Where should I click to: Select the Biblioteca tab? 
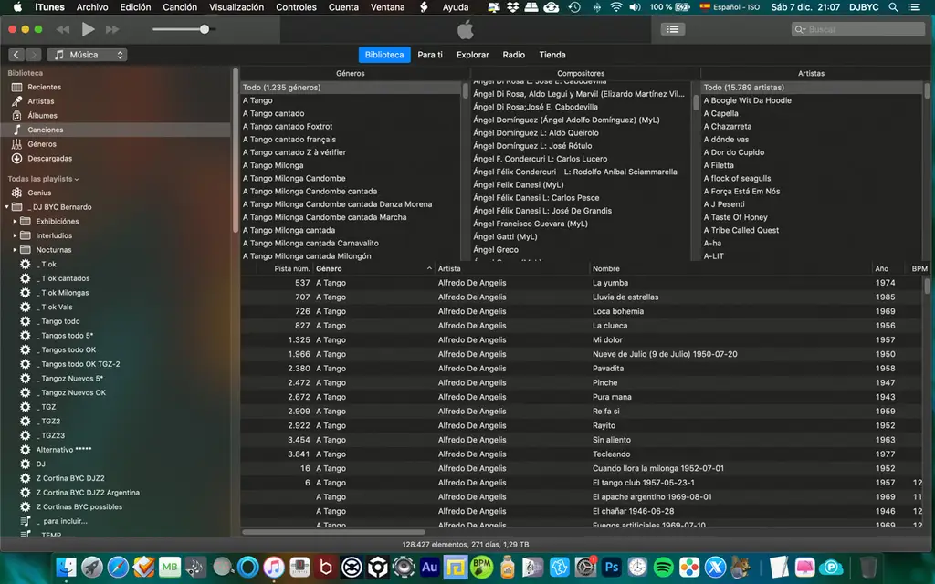tap(384, 55)
